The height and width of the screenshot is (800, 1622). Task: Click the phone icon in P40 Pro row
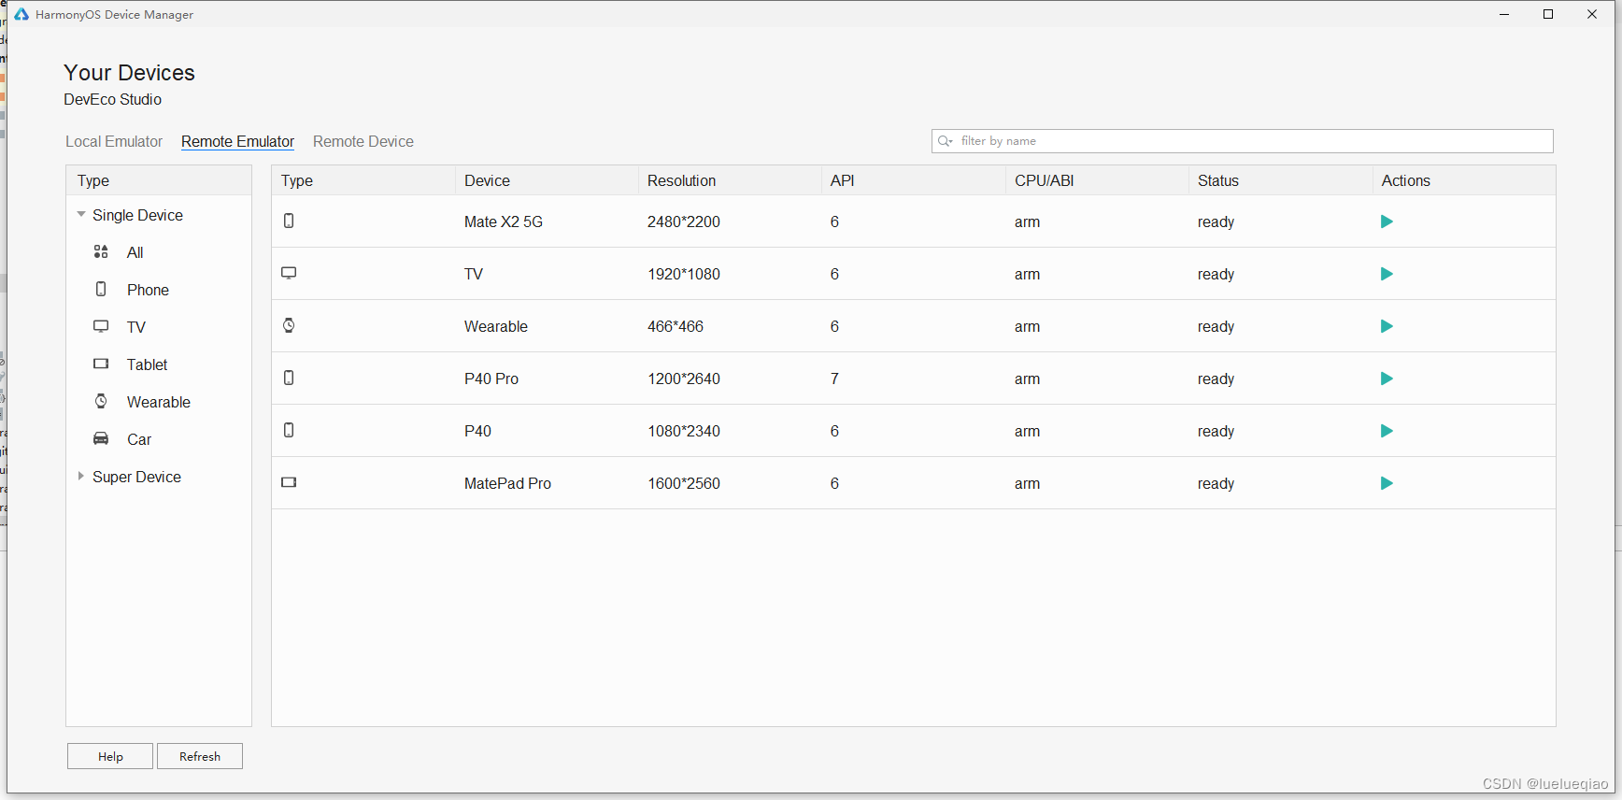click(x=289, y=378)
